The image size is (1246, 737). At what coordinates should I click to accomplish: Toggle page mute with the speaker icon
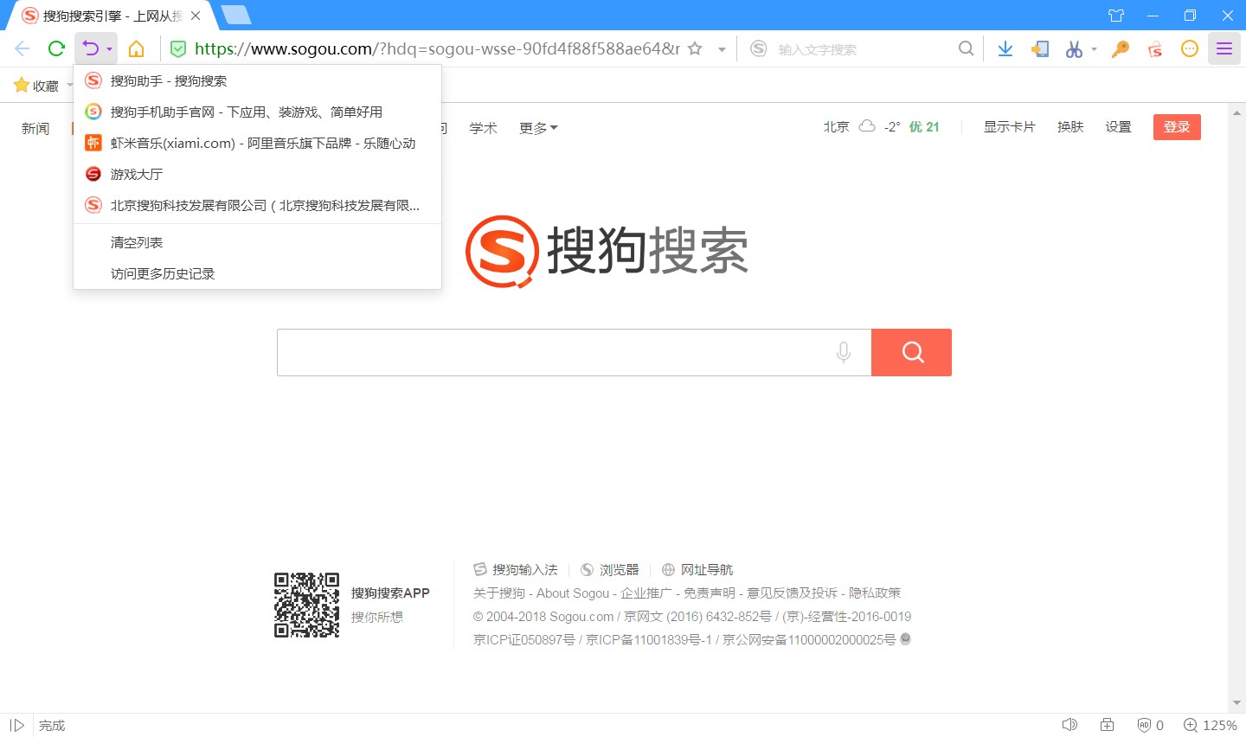tap(1070, 725)
